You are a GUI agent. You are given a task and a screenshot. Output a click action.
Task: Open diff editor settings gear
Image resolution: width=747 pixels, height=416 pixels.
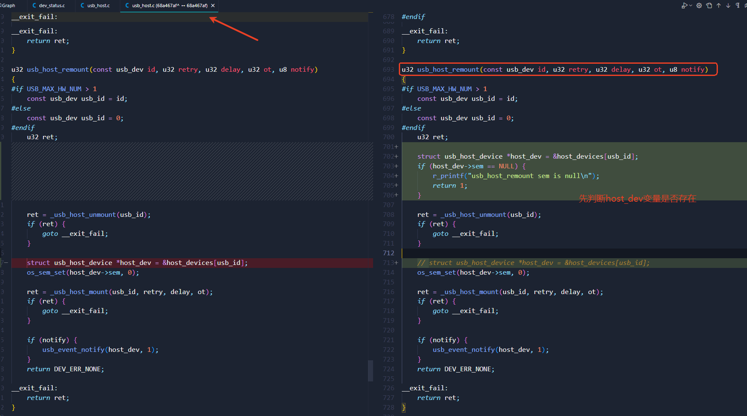[x=699, y=5]
